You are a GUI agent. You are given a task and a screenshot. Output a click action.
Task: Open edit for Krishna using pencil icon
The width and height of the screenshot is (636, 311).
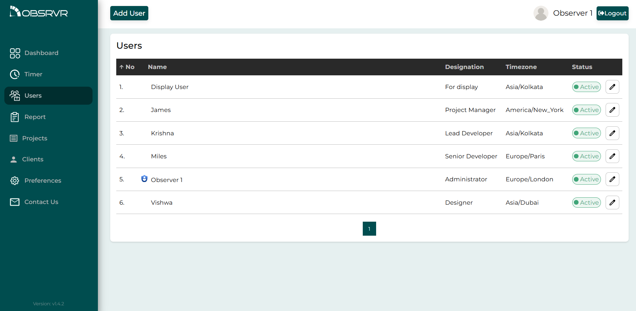[x=612, y=133]
